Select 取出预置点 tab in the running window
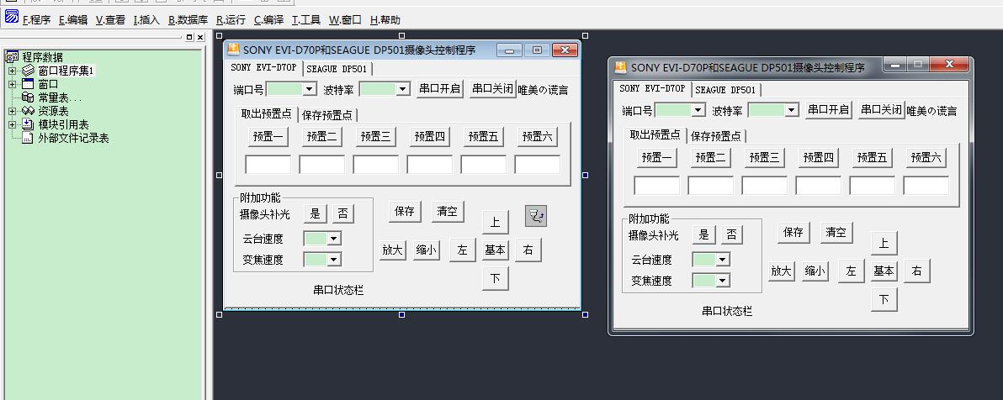This screenshot has height=400, width=1003. point(655,134)
